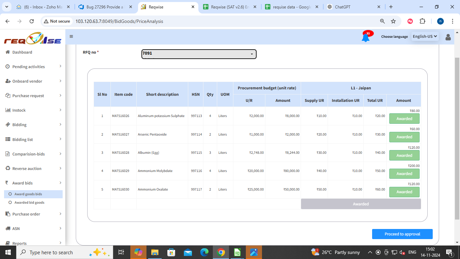Open browser zoom magnifier icon
This screenshot has height=259, width=460.
(383, 21)
